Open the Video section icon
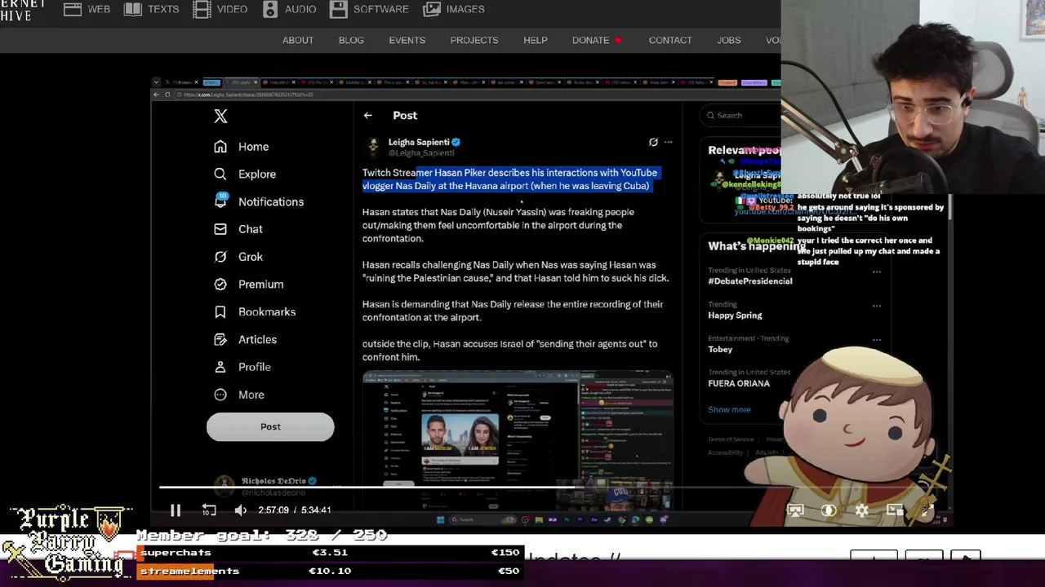This screenshot has height=587, width=1045. [202, 9]
